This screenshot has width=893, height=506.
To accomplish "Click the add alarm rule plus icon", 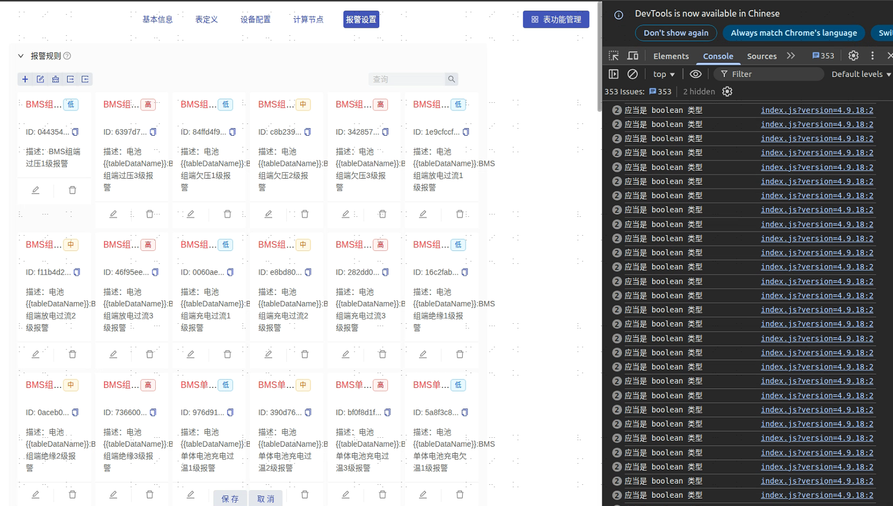I will (25, 79).
